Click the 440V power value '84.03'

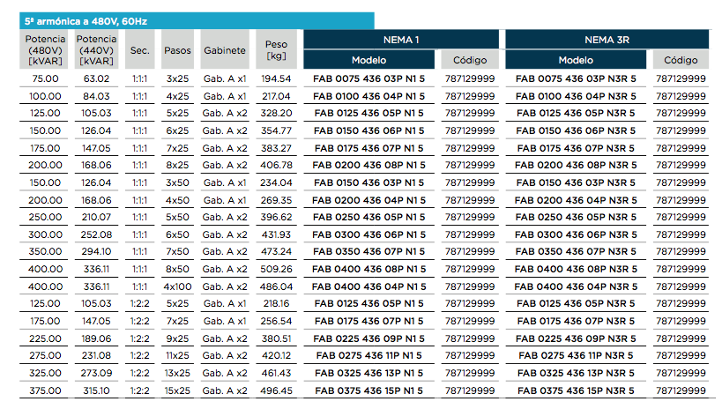click(x=96, y=96)
